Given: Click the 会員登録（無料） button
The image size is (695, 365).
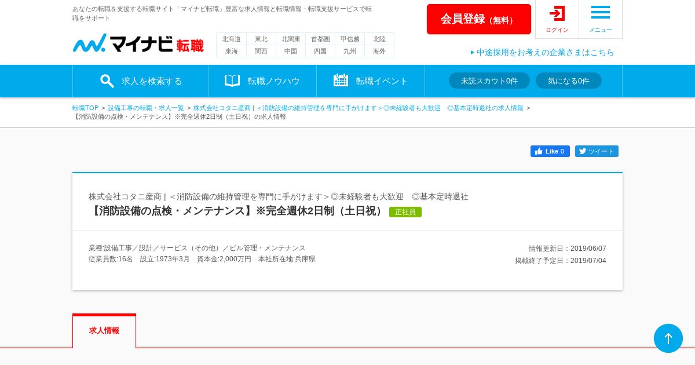Looking at the screenshot, I should [x=479, y=19].
